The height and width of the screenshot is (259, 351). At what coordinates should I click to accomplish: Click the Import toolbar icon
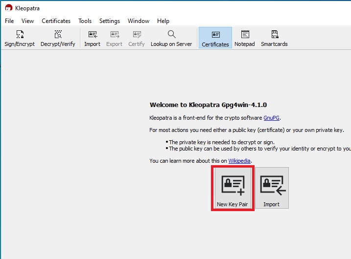click(x=92, y=38)
